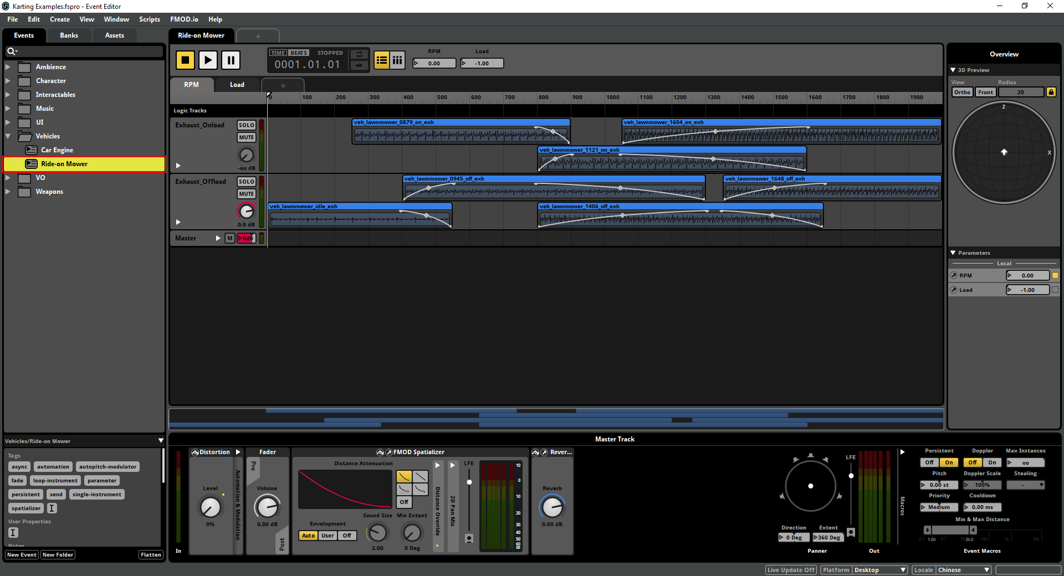Turn Doppler On in Event Macros
This screenshot has width=1064, height=576.
pos(991,462)
